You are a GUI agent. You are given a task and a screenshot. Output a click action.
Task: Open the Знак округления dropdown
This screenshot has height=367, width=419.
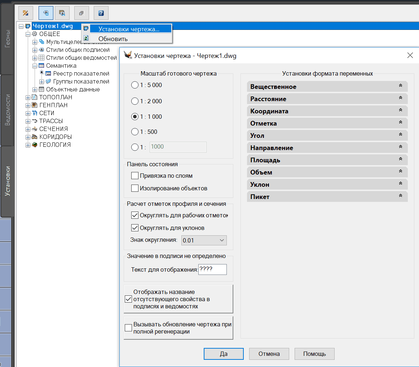[x=204, y=240]
